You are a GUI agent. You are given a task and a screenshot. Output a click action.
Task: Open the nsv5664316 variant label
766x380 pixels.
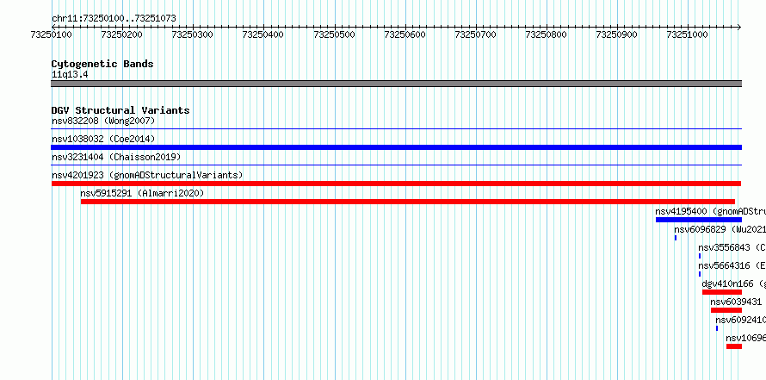732,265
